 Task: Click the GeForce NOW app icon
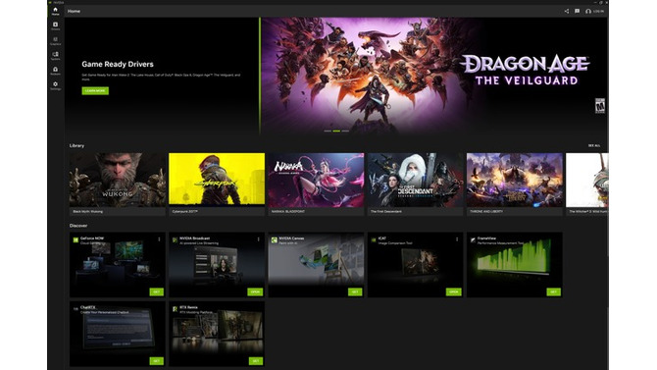(76, 239)
